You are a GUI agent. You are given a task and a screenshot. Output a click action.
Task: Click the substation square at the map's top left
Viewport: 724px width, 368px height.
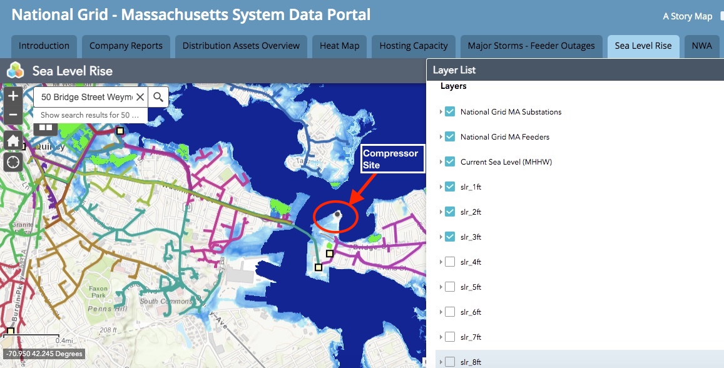tap(120, 131)
